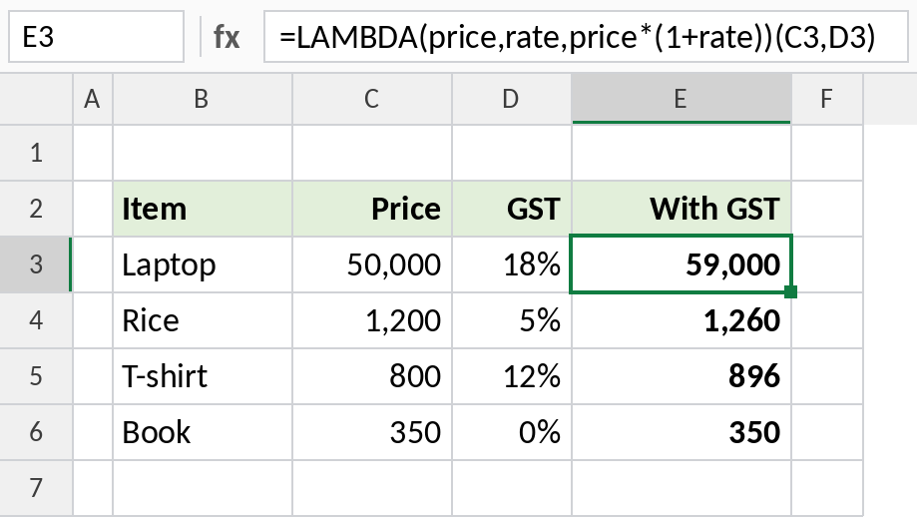Screen dimensions: 918x517
Task: Select column B header
Action: point(202,99)
